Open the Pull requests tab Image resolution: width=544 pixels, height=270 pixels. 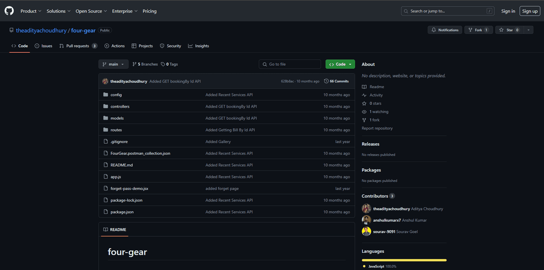coord(78,46)
